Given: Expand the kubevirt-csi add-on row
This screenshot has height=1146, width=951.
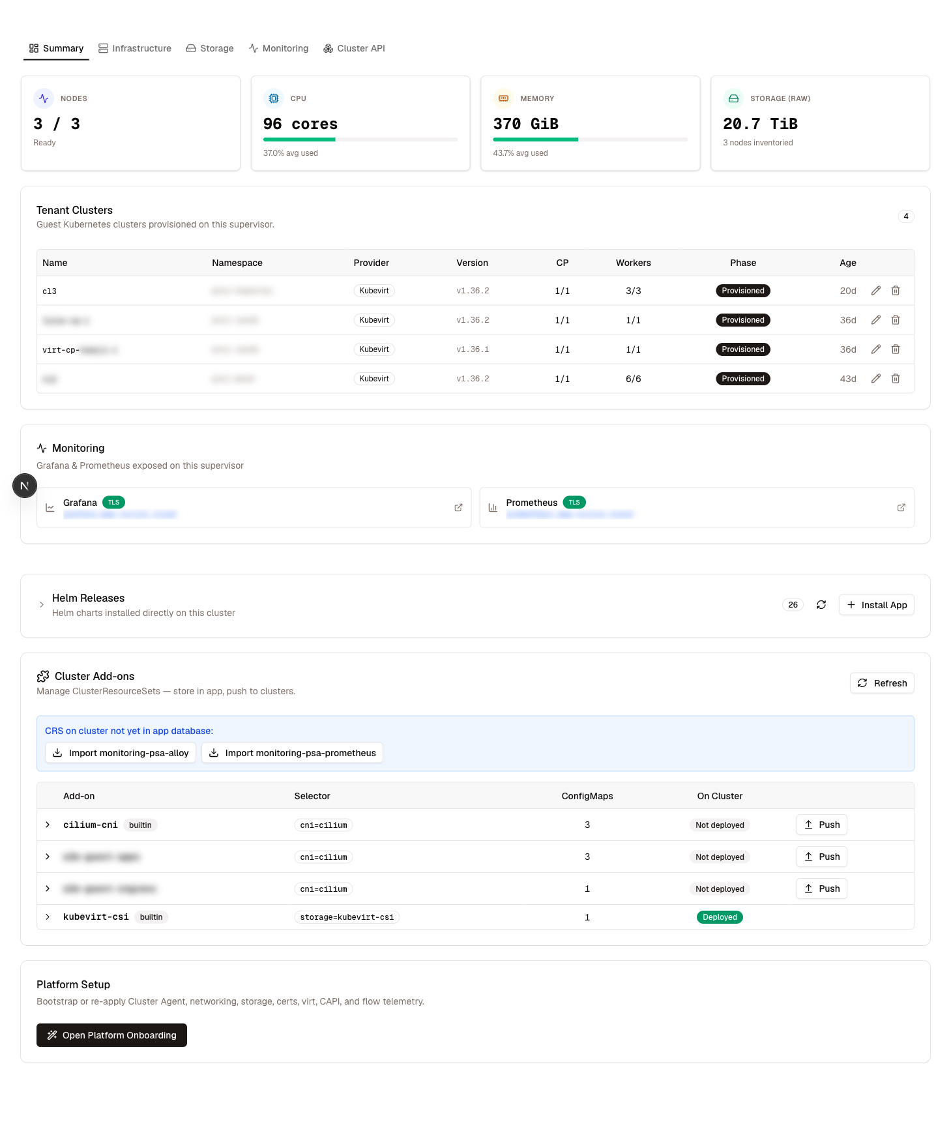Looking at the screenshot, I should coord(48,917).
